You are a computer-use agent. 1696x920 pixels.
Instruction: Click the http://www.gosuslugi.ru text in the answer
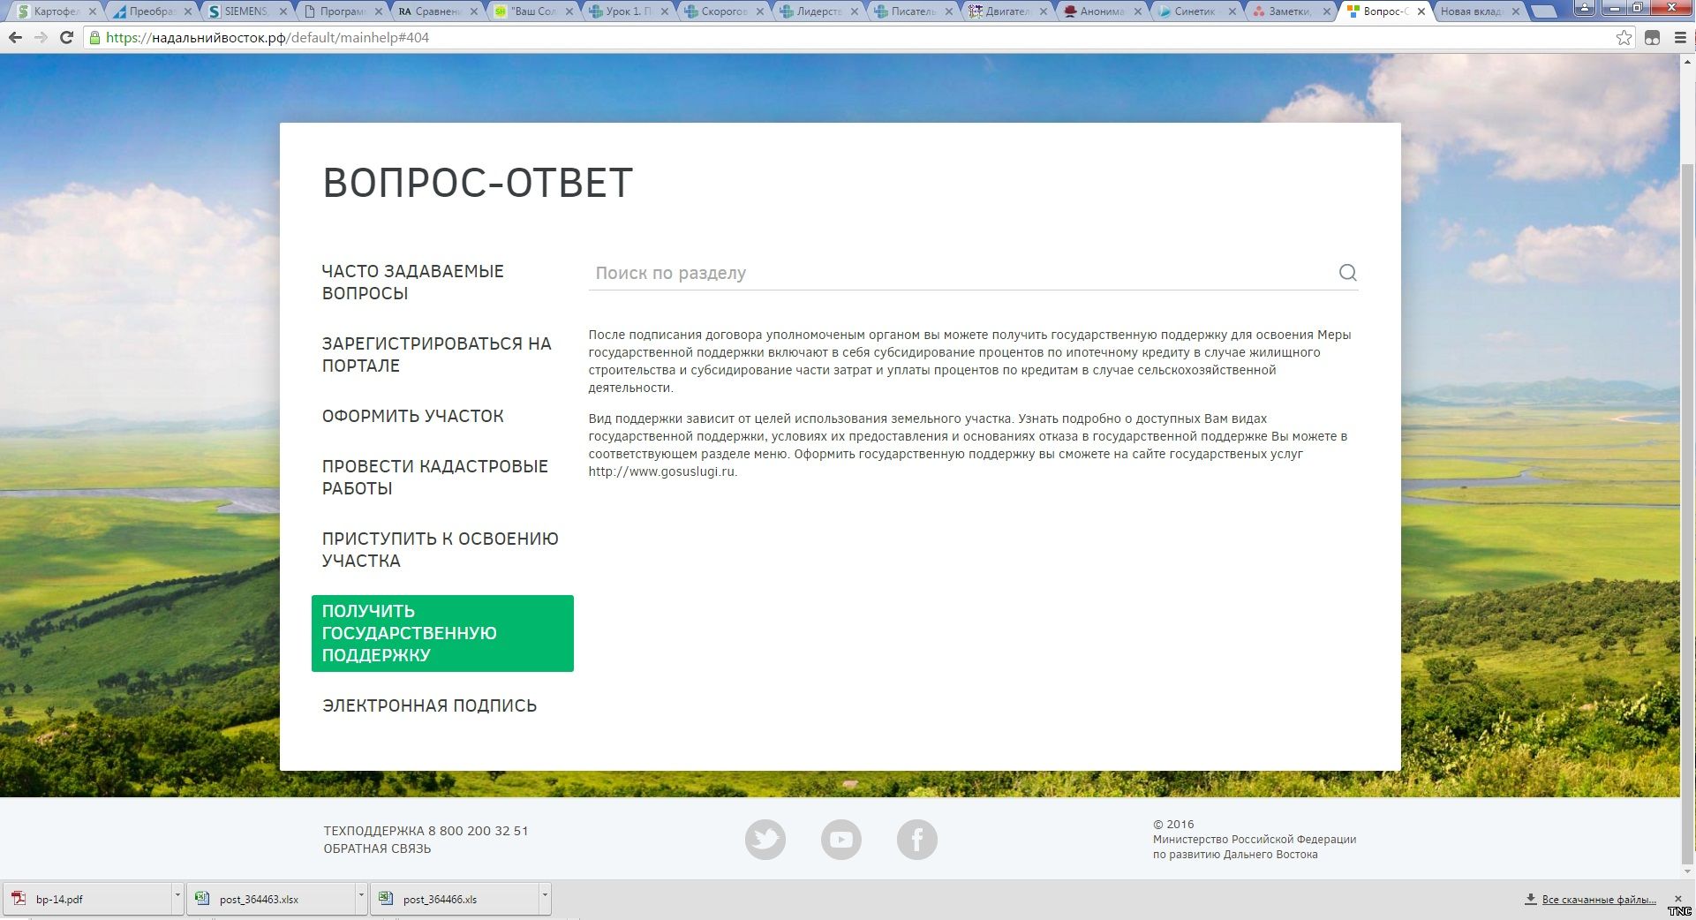click(x=662, y=471)
